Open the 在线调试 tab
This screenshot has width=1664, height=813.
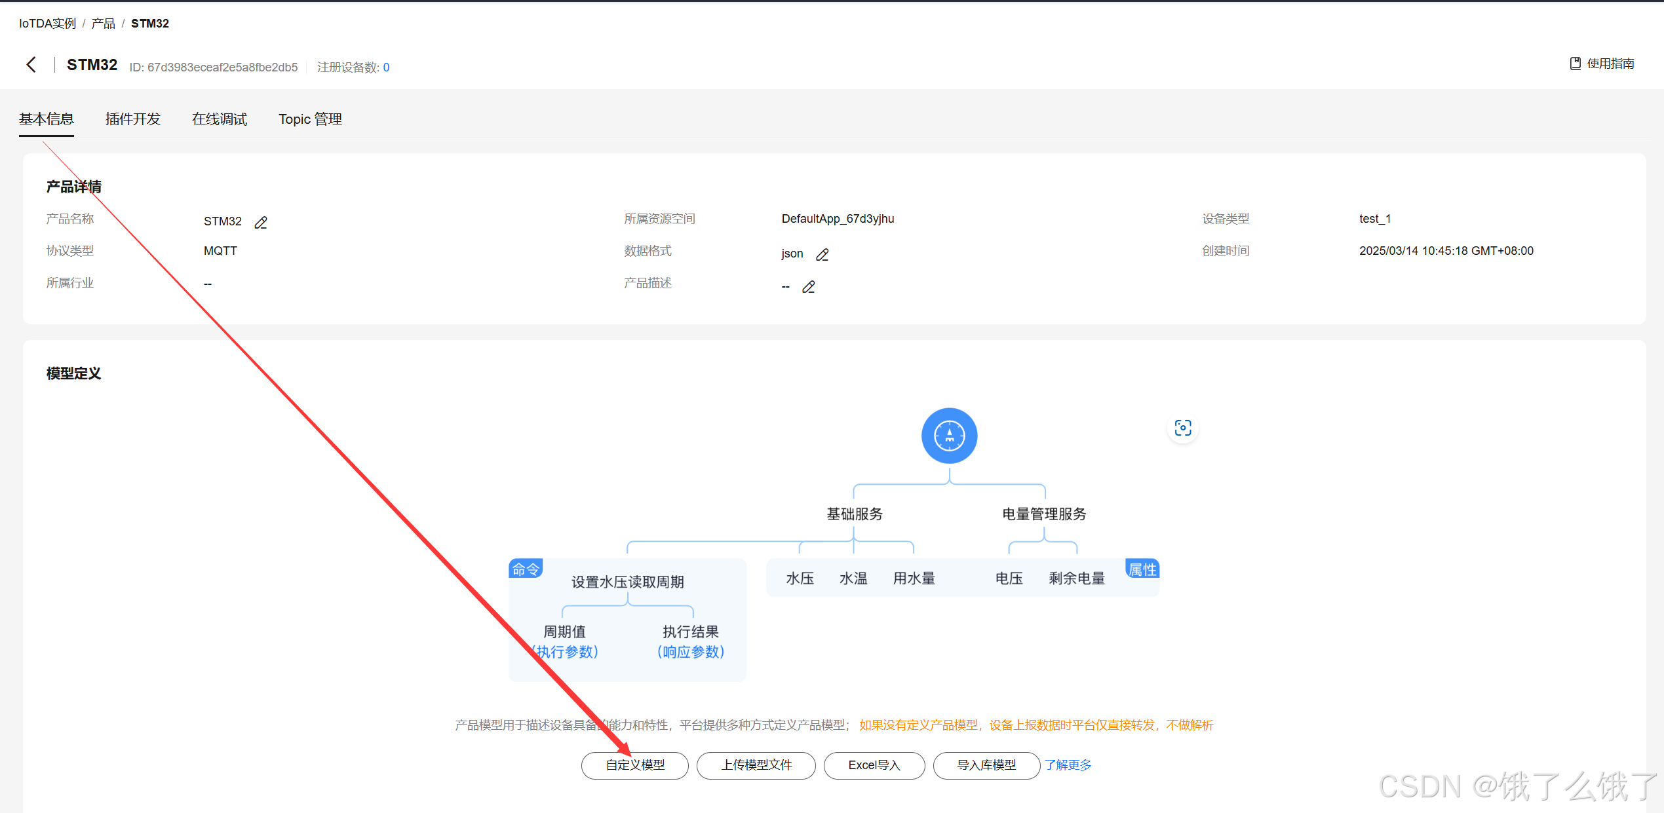click(220, 119)
